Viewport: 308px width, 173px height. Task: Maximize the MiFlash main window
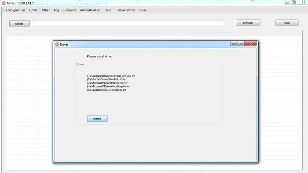[293, 2]
